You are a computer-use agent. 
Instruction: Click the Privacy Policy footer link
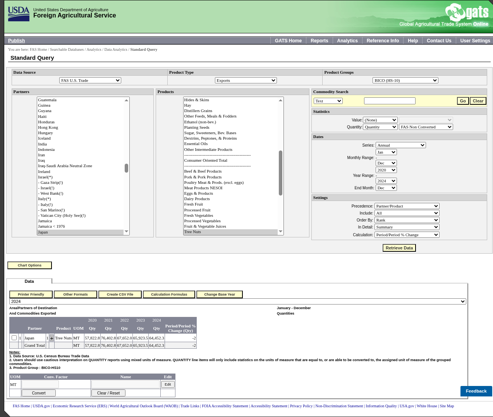tap(301, 406)
